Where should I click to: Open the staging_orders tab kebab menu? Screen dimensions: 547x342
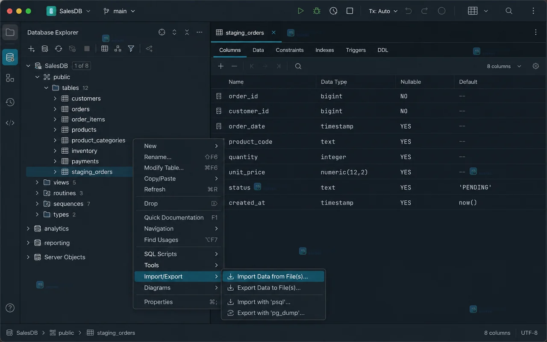click(x=536, y=32)
